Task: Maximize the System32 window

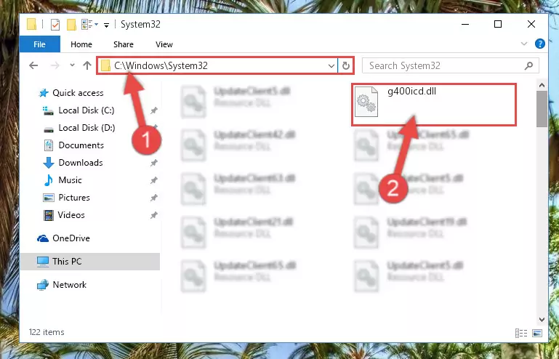Action: (498, 24)
